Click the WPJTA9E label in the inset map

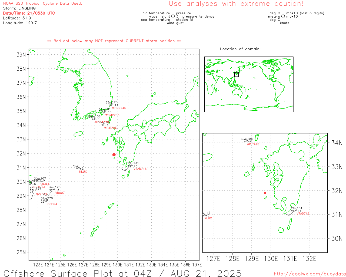tap(253, 144)
